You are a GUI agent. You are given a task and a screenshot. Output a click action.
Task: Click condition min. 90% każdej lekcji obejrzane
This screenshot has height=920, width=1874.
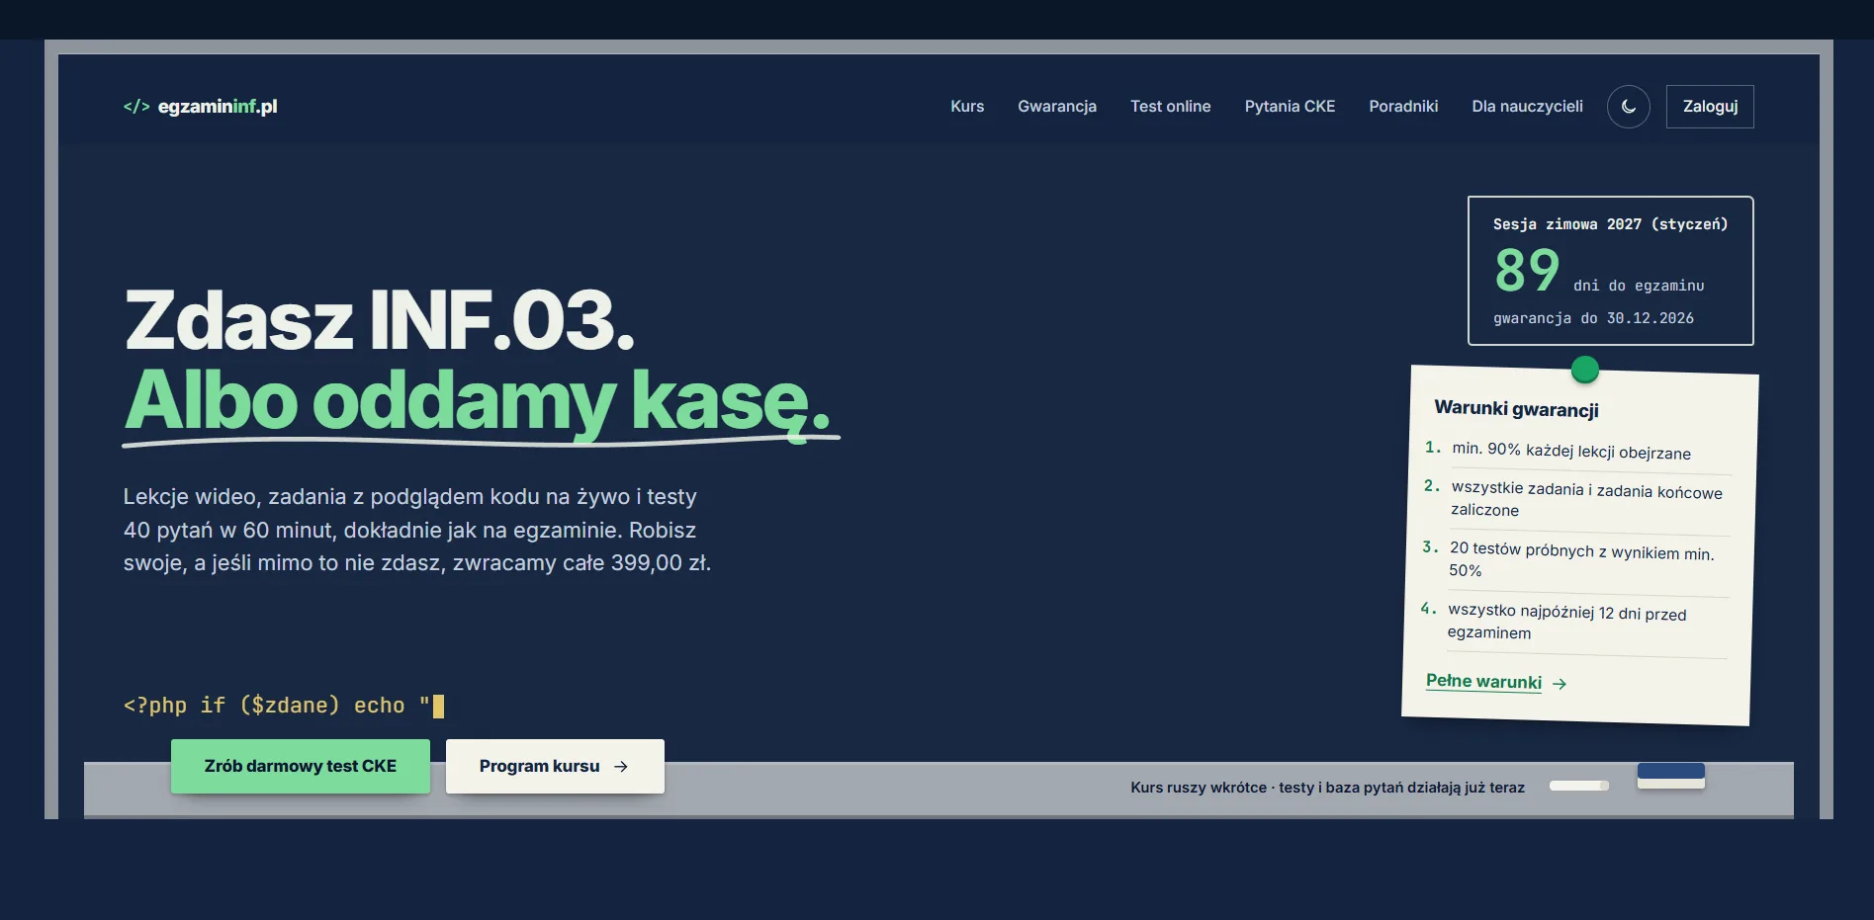click(x=1571, y=451)
